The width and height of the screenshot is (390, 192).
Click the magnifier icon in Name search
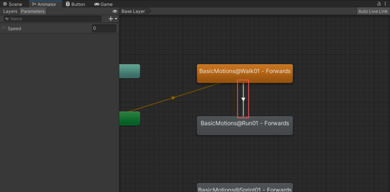pyautogui.click(x=7, y=19)
